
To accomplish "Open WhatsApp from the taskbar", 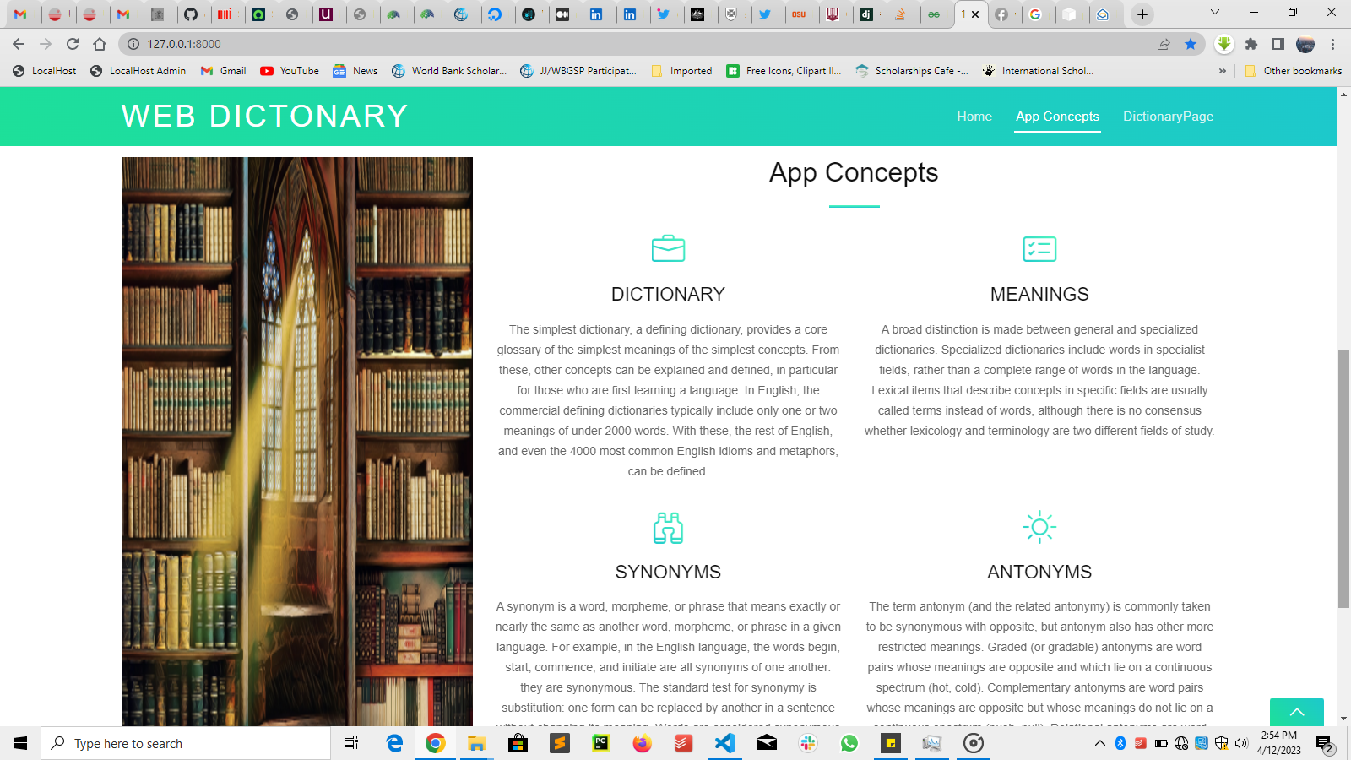I will [x=849, y=743].
